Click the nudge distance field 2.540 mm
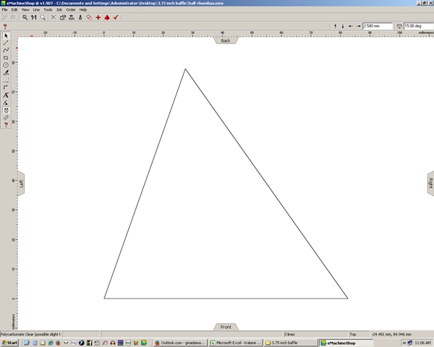This screenshot has width=434, height=347. [378, 26]
